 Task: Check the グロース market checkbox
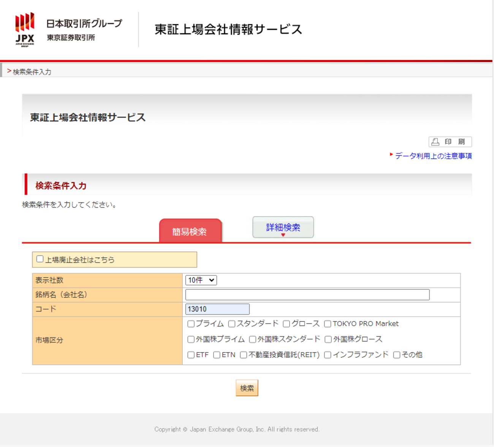[286, 324]
